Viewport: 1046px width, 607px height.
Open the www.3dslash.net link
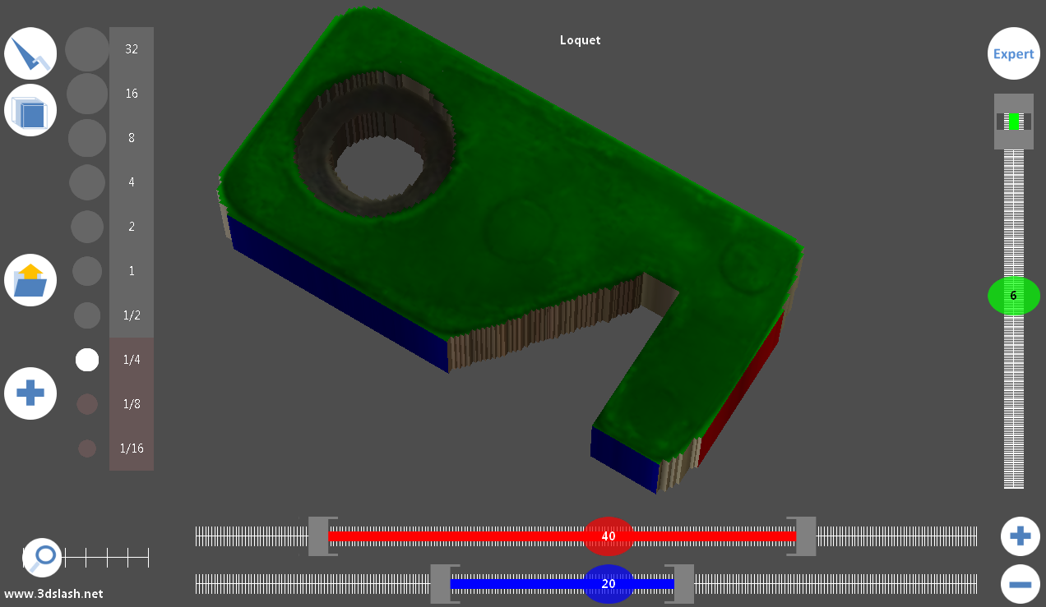[54, 593]
